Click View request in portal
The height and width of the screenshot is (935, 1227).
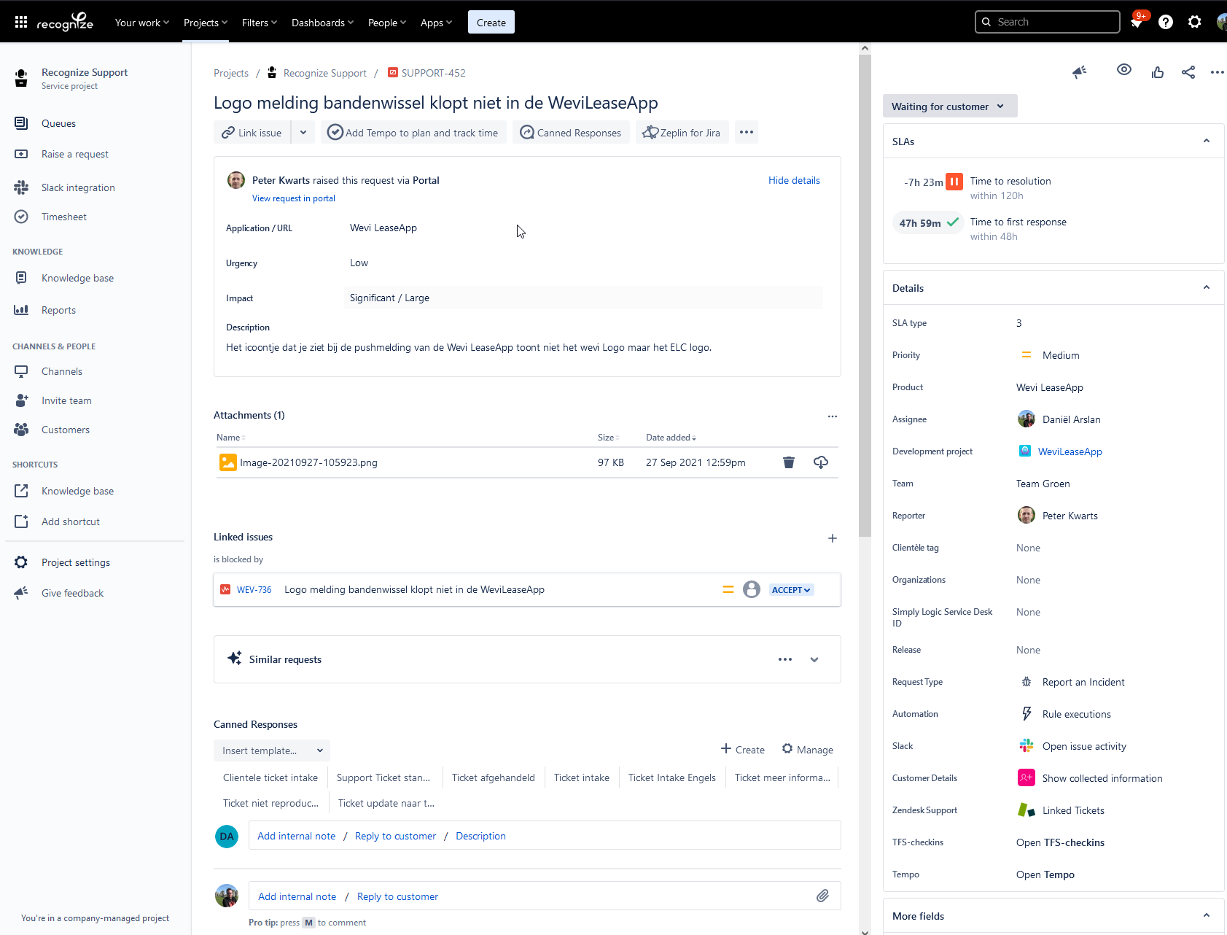click(293, 198)
